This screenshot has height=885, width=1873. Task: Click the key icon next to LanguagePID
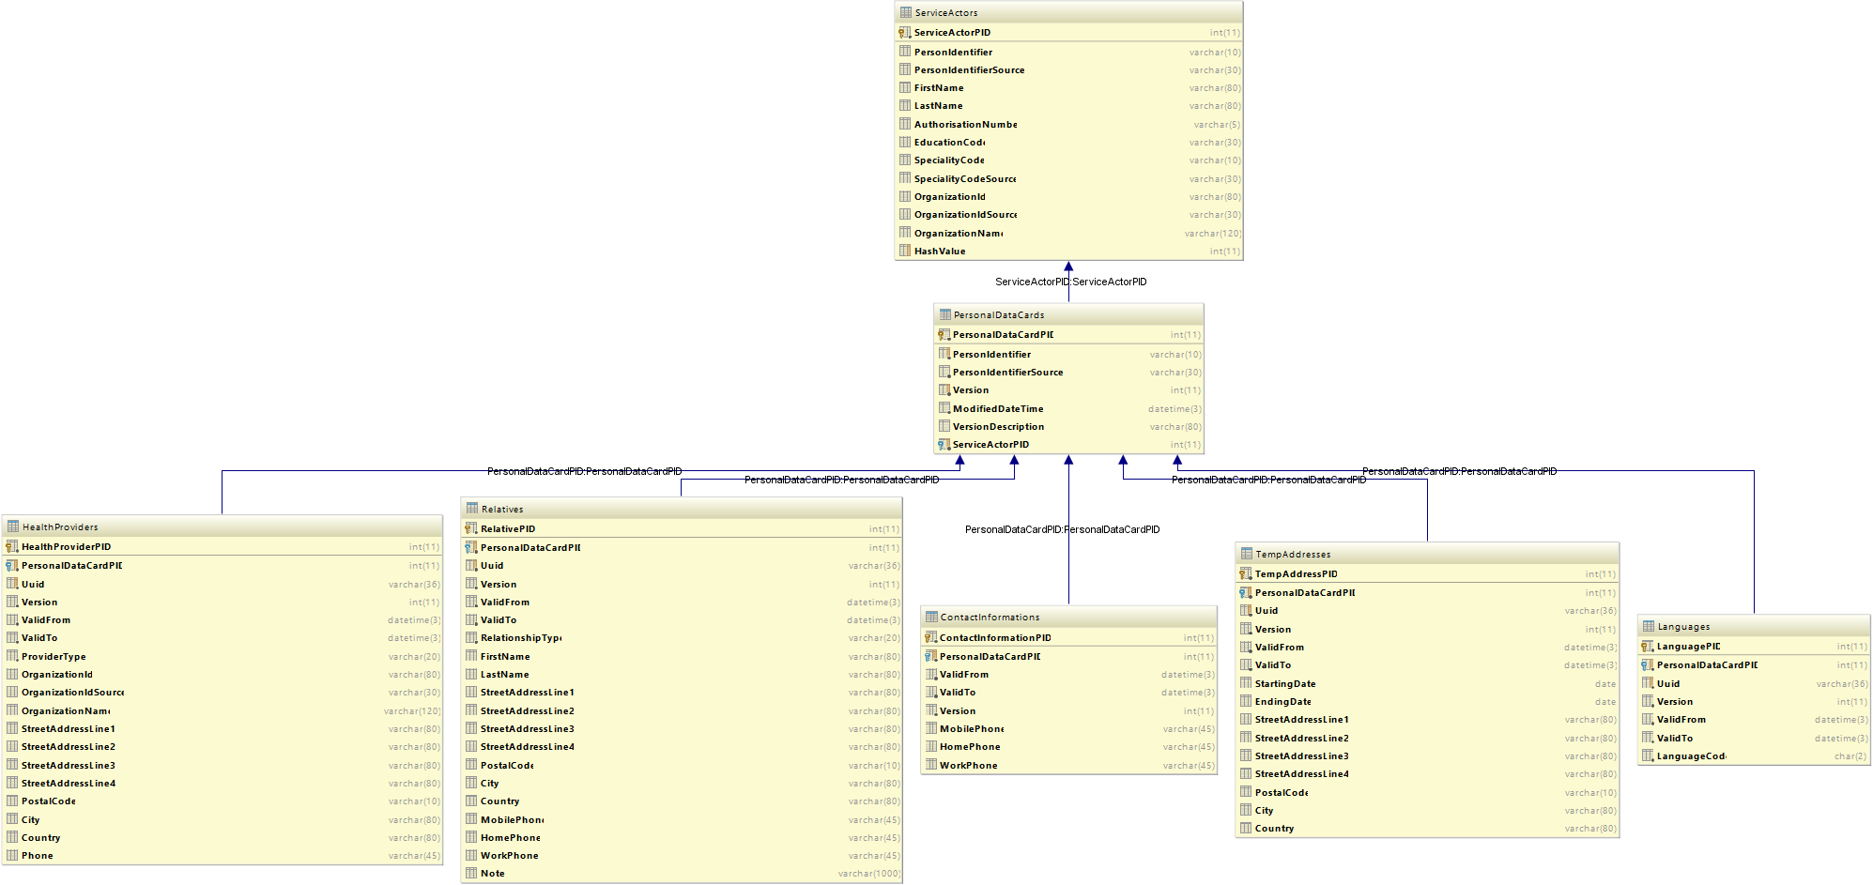tap(1648, 647)
